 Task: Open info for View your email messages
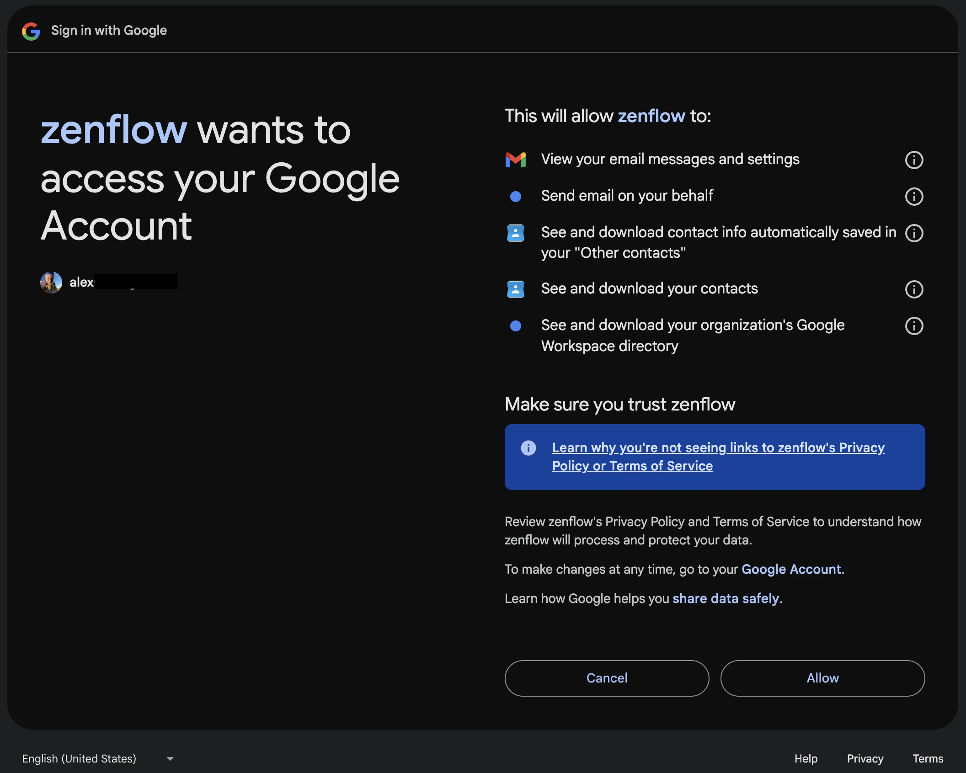(x=914, y=160)
